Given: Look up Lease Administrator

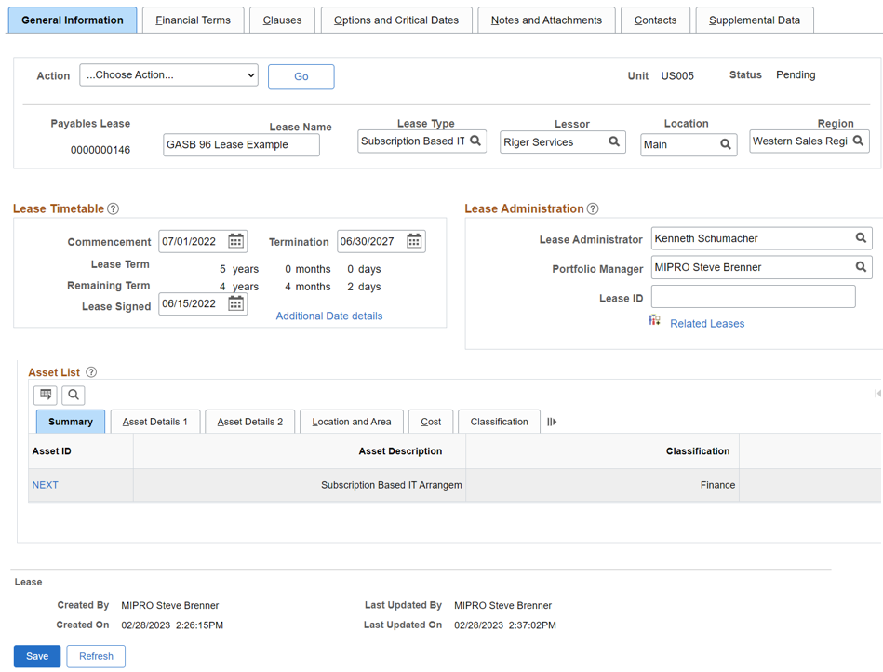Looking at the screenshot, I should (x=861, y=238).
